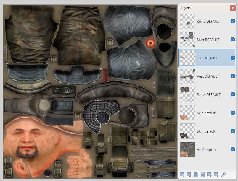Select the Shirt DEFAULT layer name

[x=208, y=40]
